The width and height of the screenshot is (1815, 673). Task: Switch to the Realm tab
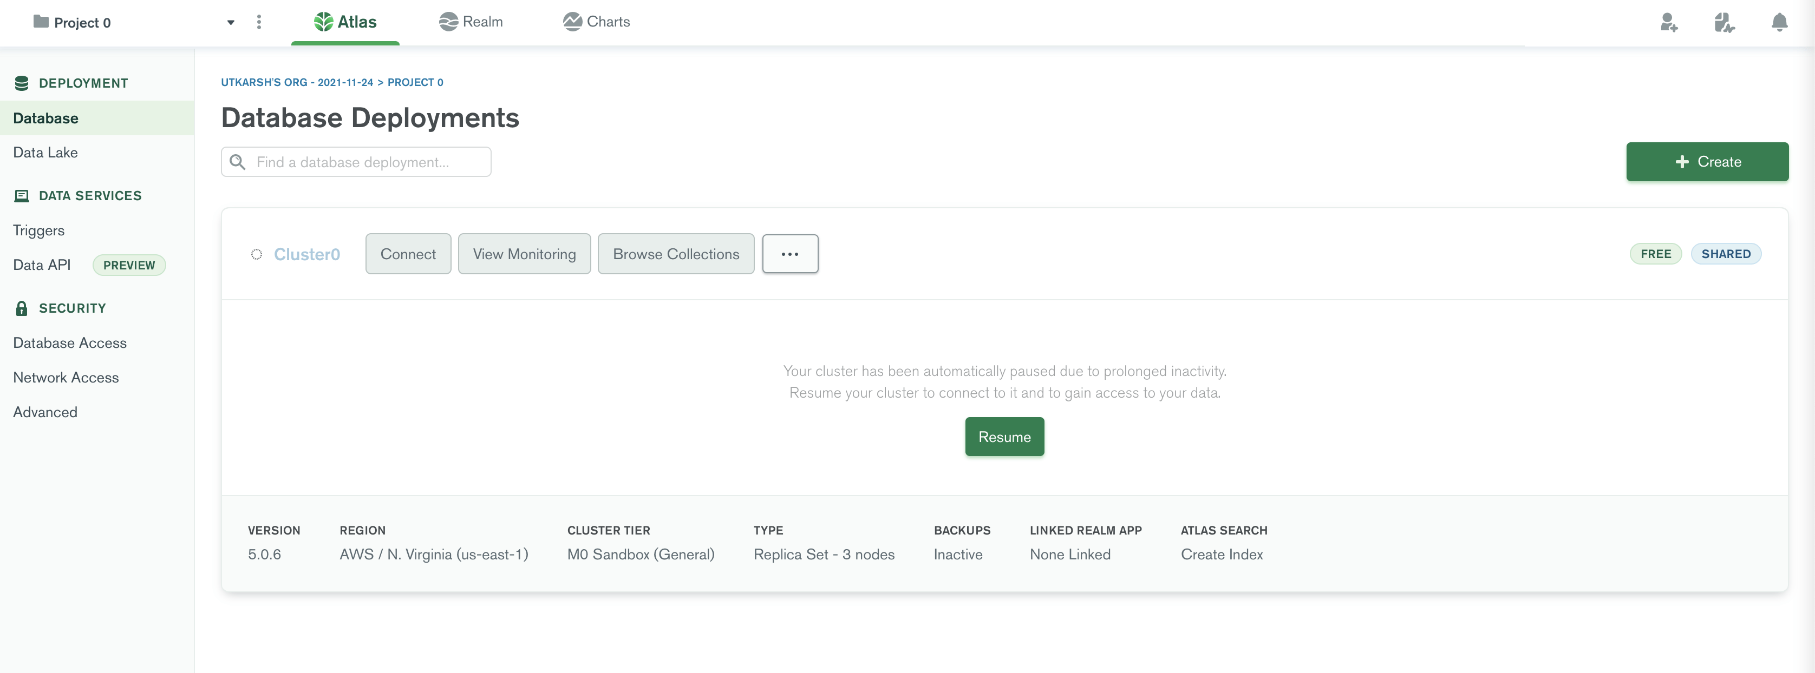pyautogui.click(x=471, y=22)
